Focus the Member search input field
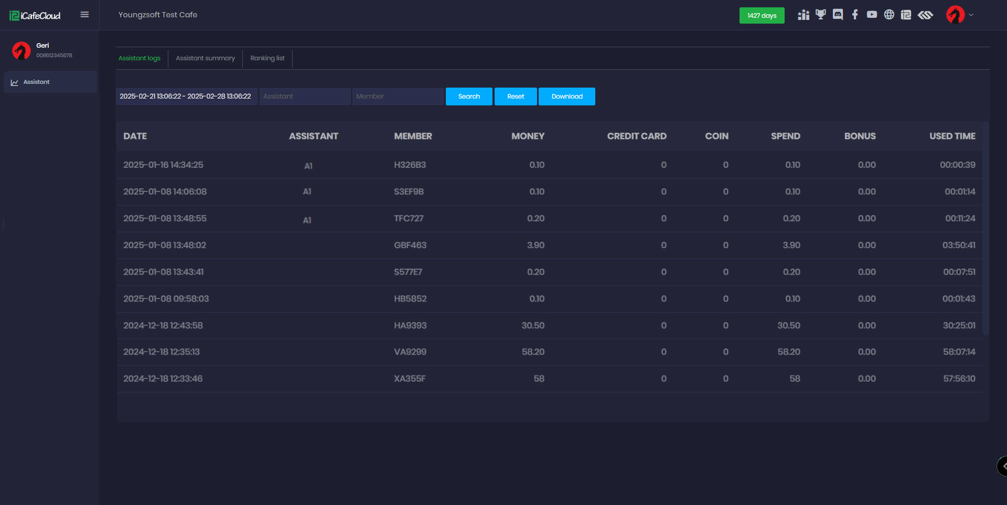The image size is (1007, 505). click(398, 96)
